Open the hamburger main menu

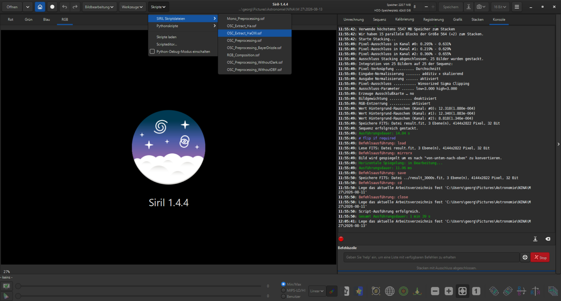click(x=517, y=7)
